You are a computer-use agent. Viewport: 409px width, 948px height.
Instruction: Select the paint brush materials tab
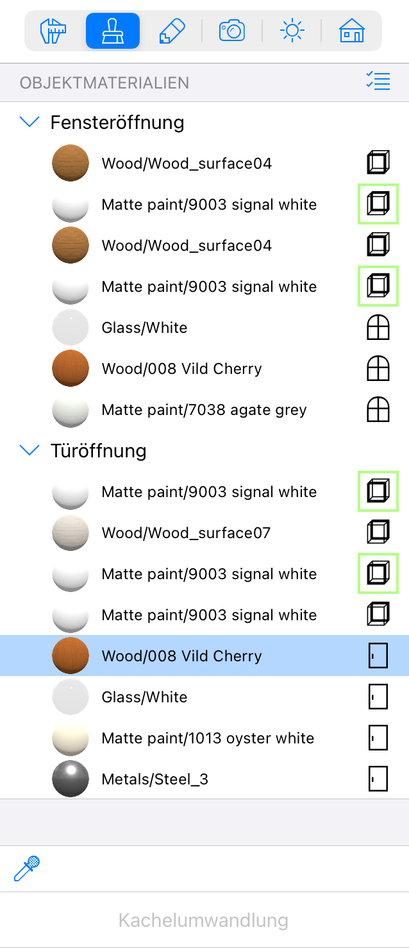[113, 31]
